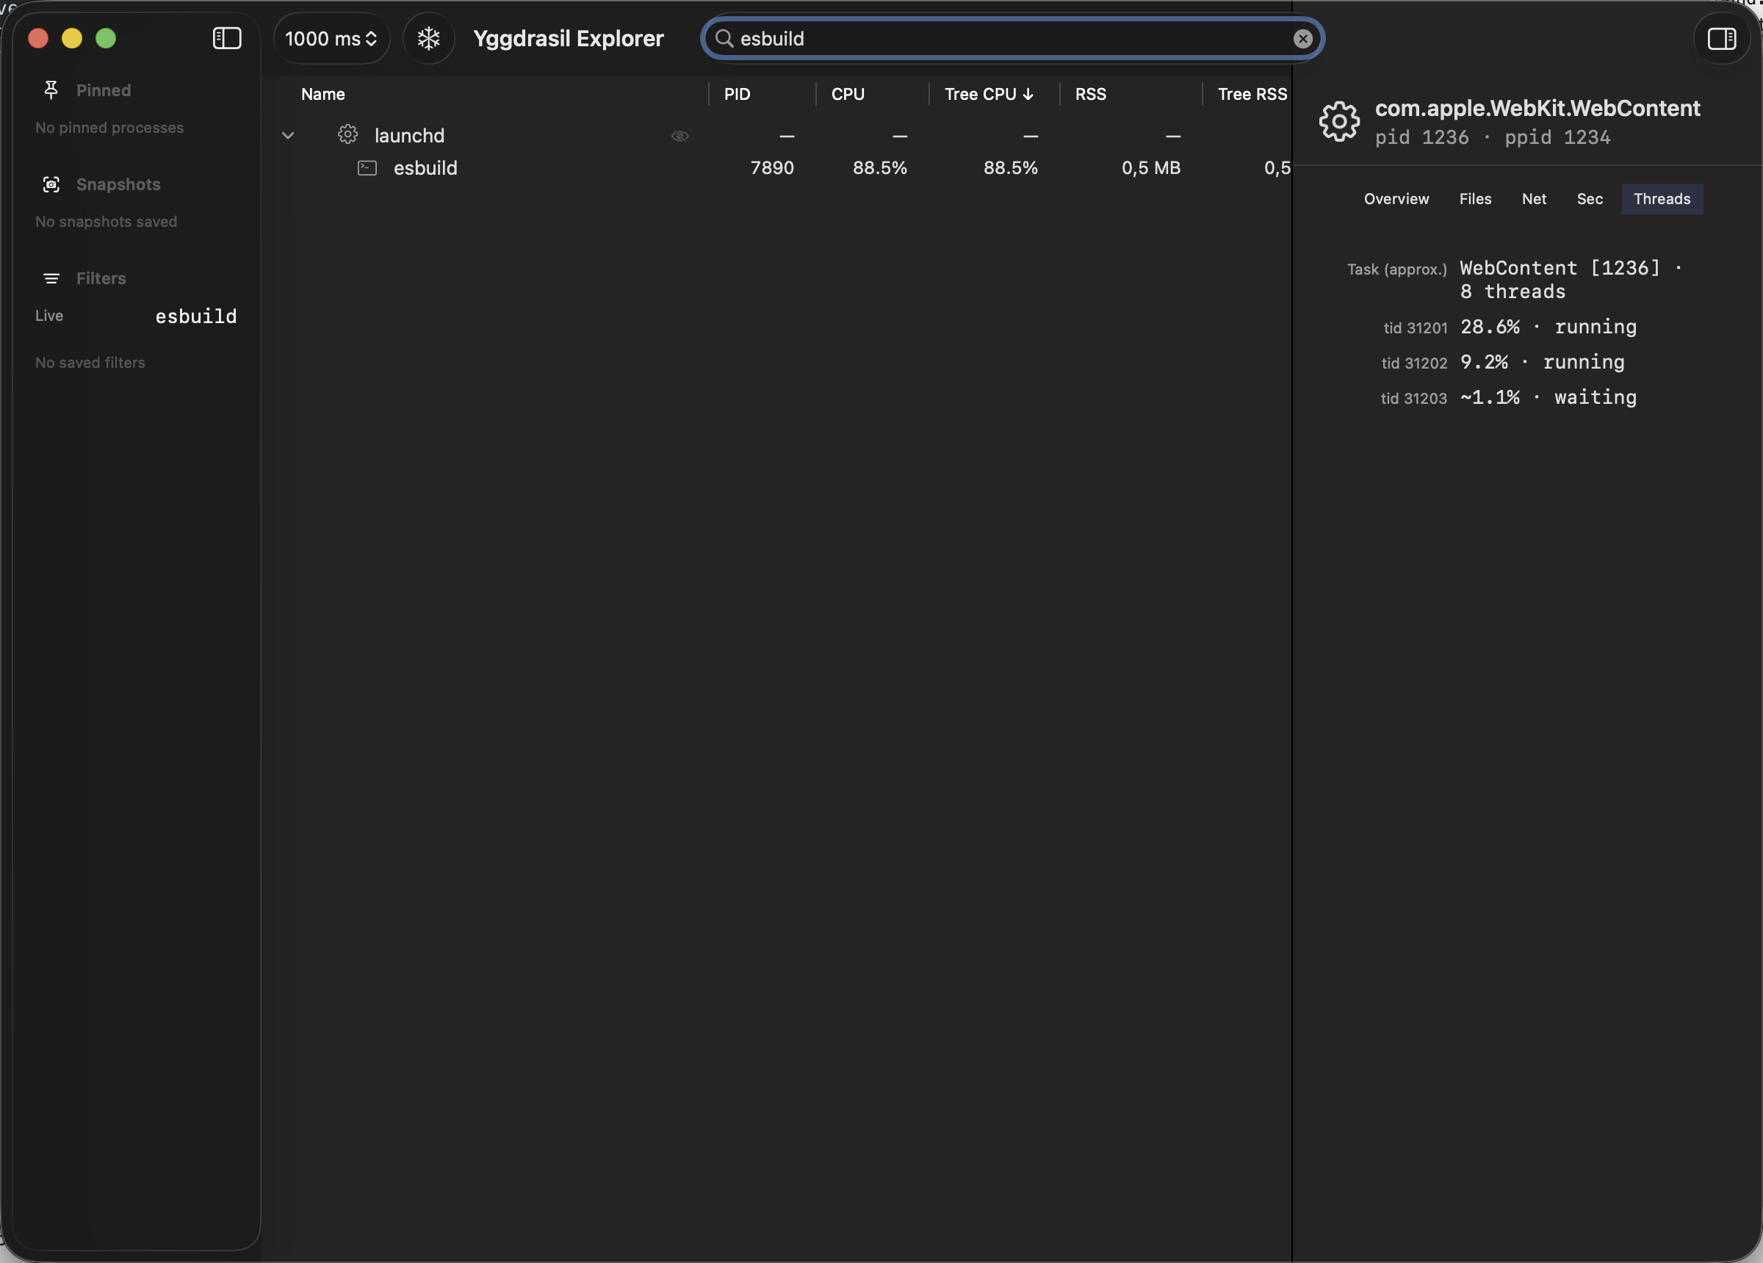Screen dimensions: 1763x1263
Task: Toggle the left sidebar panel icon
Action: (x=226, y=38)
